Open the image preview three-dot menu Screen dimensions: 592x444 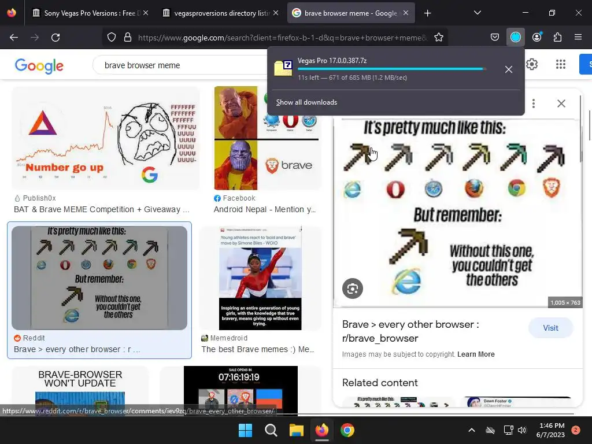[534, 103]
